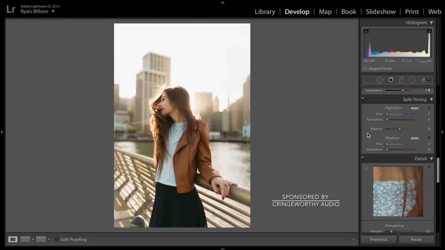Expand the Highlights color options triangle
This screenshot has width=445, height=250.
point(429,108)
